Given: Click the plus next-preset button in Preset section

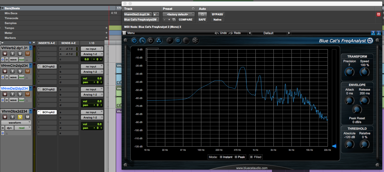Looking at the screenshot, I should click(x=169, y=20).
